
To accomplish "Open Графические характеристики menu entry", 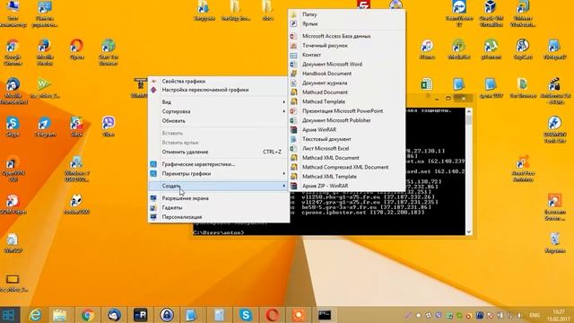I will click(x=219, y=164).
